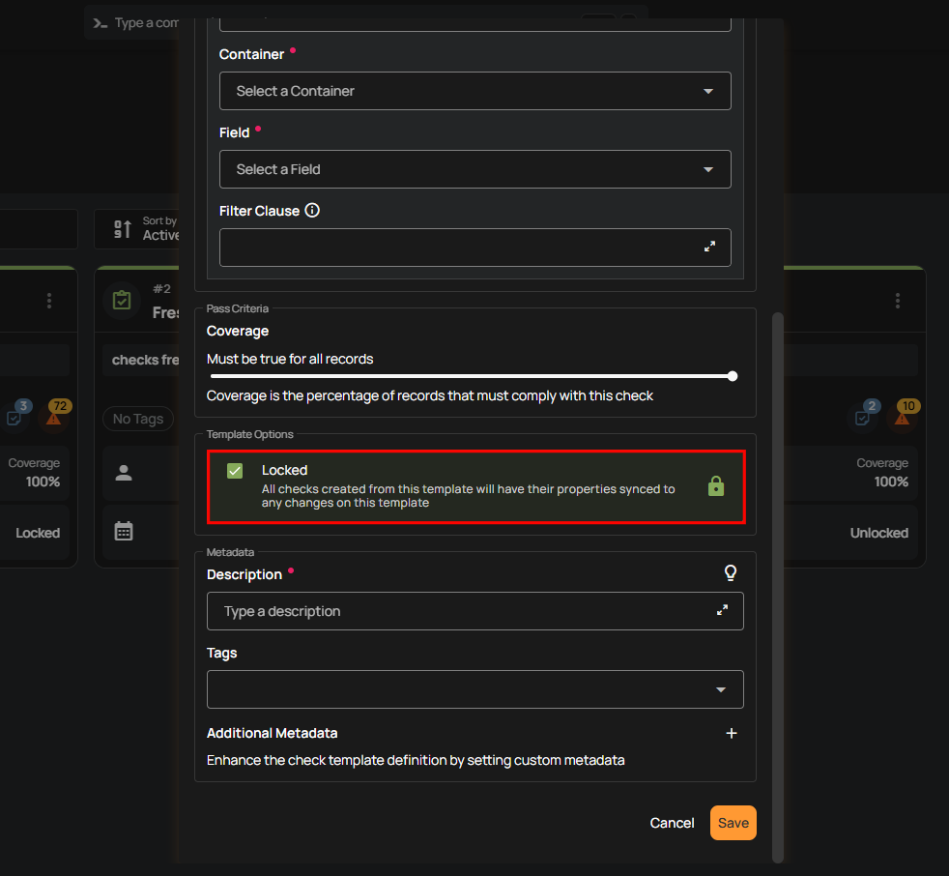Viewport: 949px width, 876px height.
Task: Click the lightbulb icon beside Description
Action: coord(731,573)
